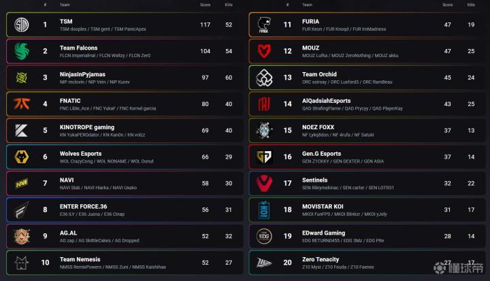
Task: Click the red Sentinels logo
Action: [x=264, y=184]
